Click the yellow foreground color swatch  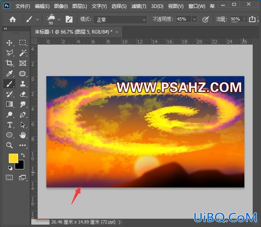point(13,158)
